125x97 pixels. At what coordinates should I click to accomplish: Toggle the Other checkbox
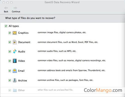[x=10, y=90]
